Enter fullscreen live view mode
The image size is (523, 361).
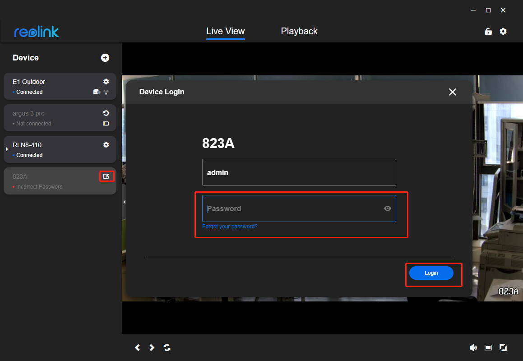click(503, 347)
